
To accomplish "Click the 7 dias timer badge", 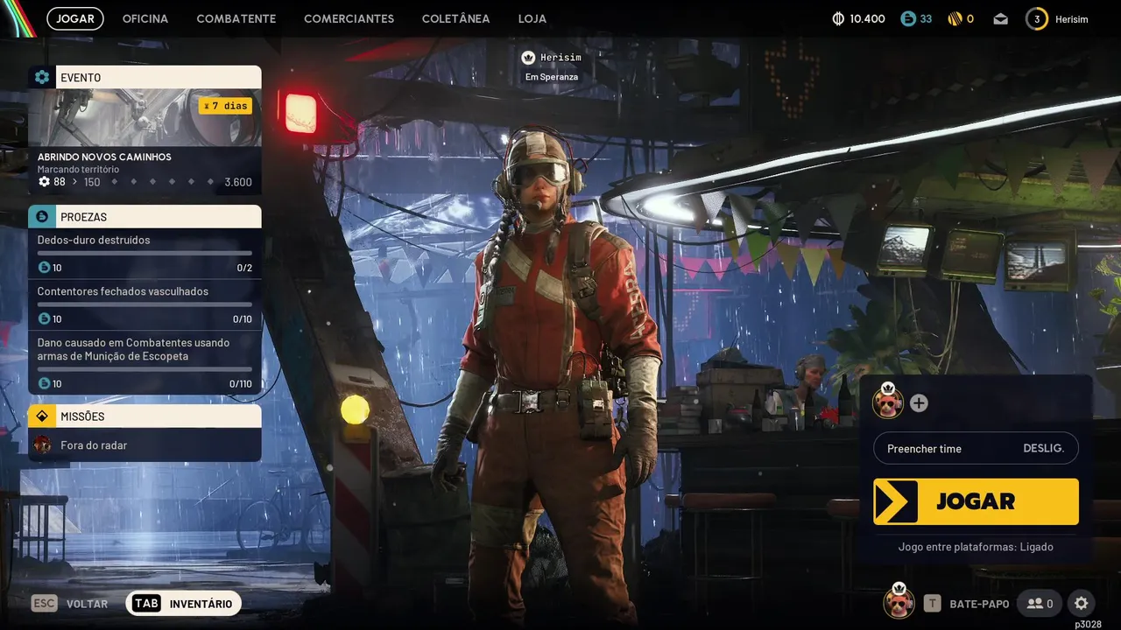I will tap(225, 106).
